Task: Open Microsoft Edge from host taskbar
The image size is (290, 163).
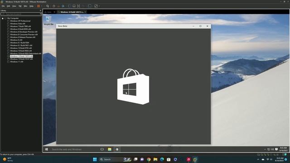Action: pyautogui.click(x=162, y=159)
